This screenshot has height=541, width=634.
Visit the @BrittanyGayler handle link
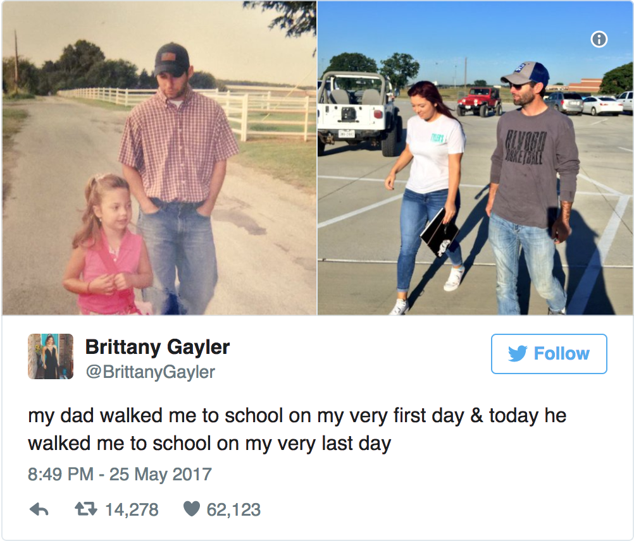click(150, 372)
